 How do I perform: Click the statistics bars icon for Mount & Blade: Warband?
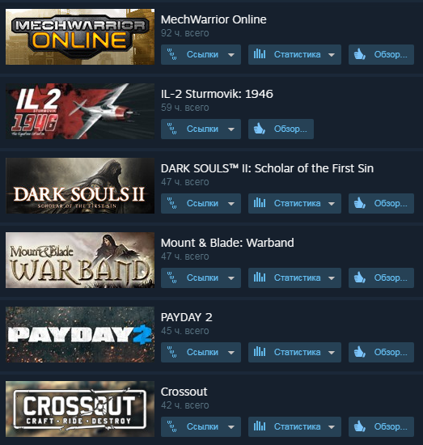pyautogui.click(x=260, y=278)
